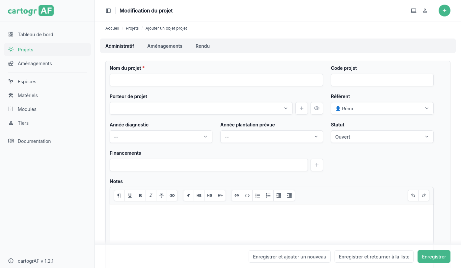Click the Nom du projet input field
The image size is (461, 268).
[x=216, y=80]
